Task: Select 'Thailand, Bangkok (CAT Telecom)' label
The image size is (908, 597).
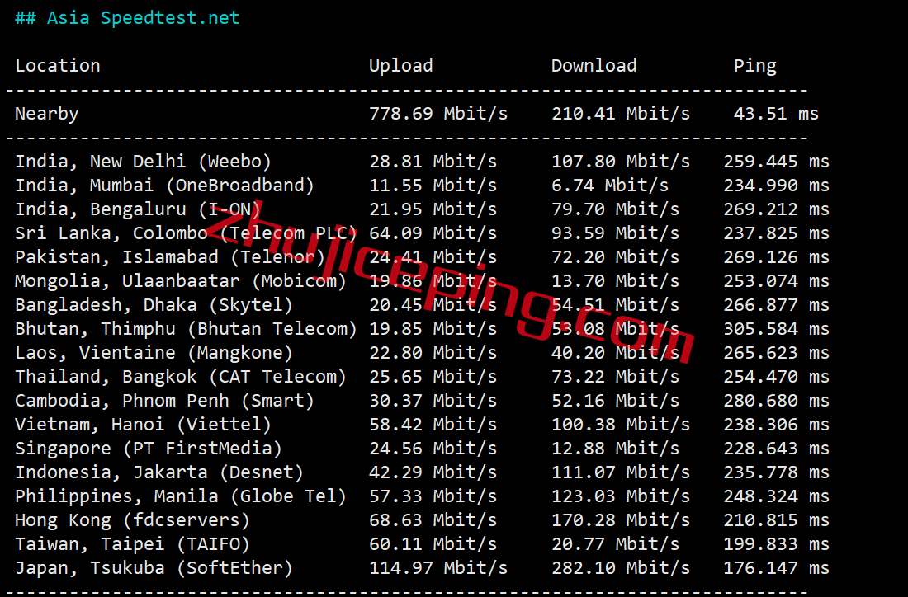Action: coord(181,377)
